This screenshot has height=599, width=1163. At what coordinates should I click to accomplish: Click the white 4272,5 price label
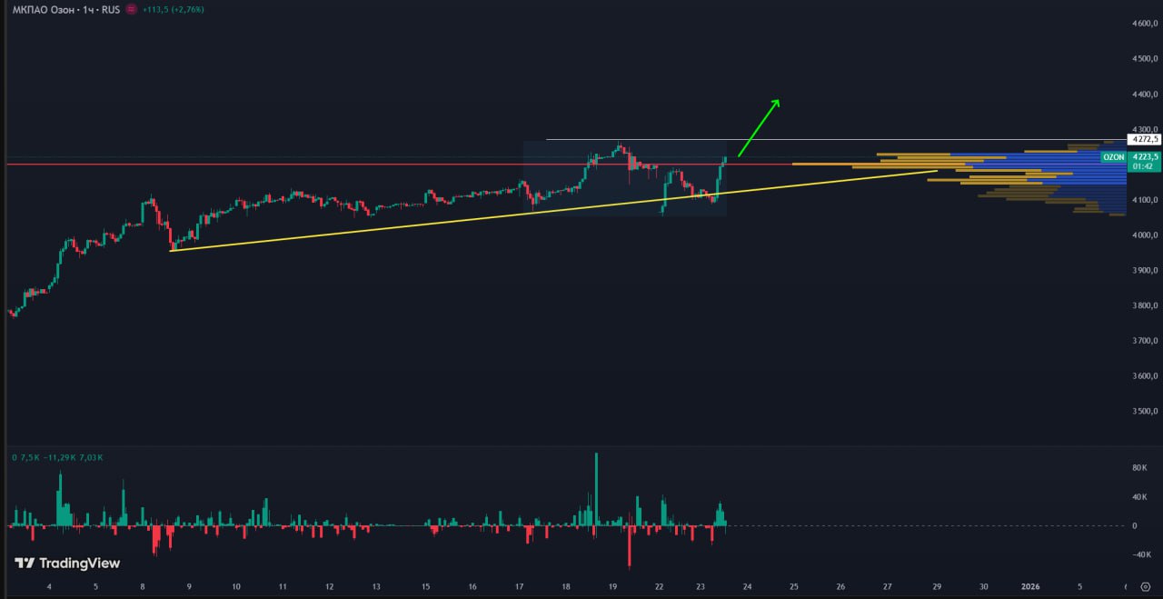tap(1144, 140)
